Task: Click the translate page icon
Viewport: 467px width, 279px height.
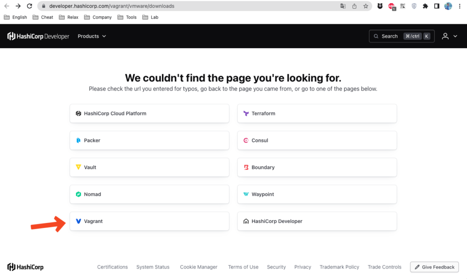Action: click(343, 6)
